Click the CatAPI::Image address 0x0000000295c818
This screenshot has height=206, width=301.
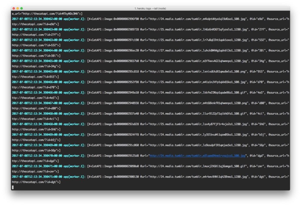(x=126, y=71)
